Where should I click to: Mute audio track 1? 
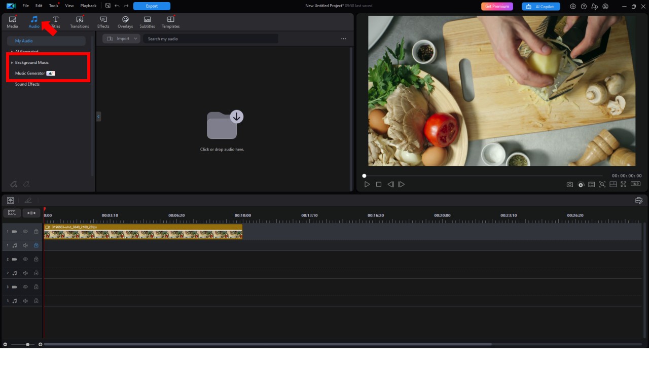coord(25,245)
